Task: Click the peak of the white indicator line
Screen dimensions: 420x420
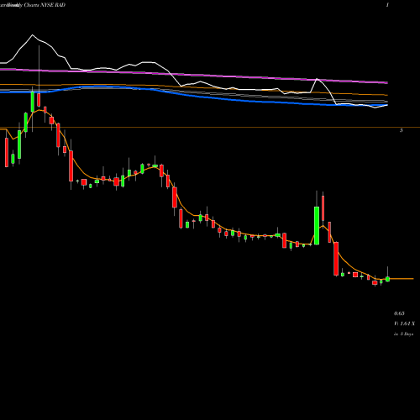Action: pyautogui.click(x=32, y=35)
